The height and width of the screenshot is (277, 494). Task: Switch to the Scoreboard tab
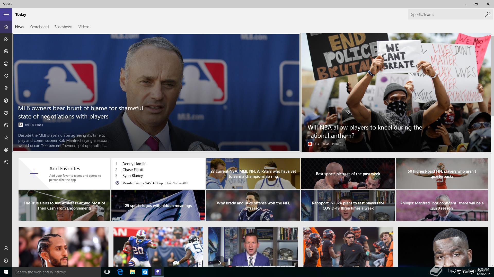39,27
